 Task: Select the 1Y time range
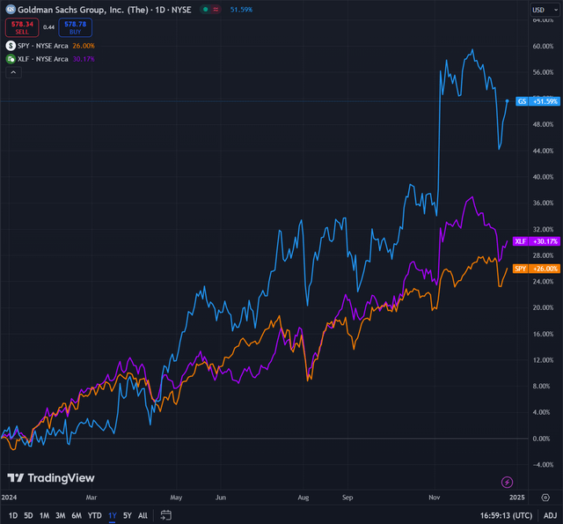tap(113, 516)
